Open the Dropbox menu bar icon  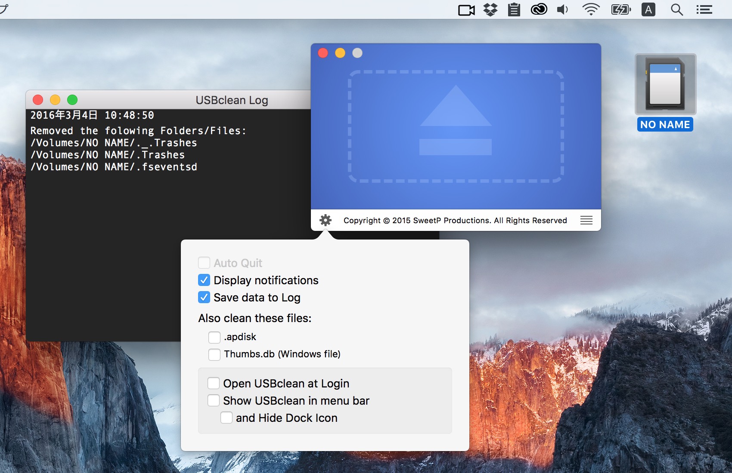point(490,9)
